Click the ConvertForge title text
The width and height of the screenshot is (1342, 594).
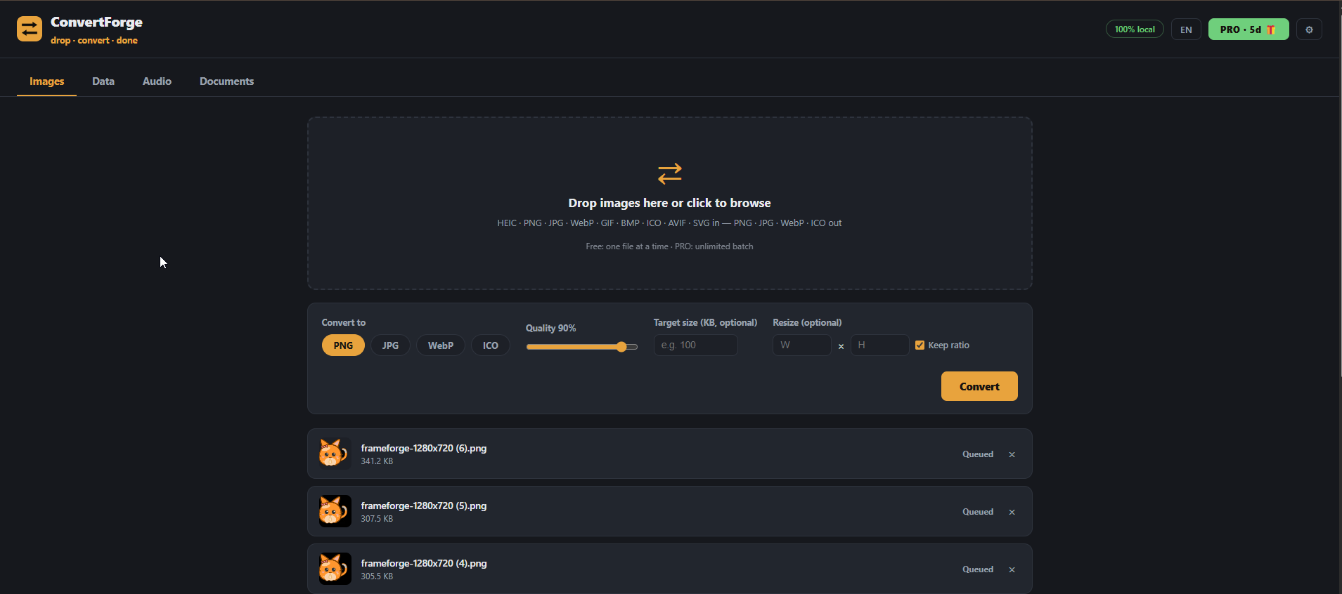(x=96, y=22)
